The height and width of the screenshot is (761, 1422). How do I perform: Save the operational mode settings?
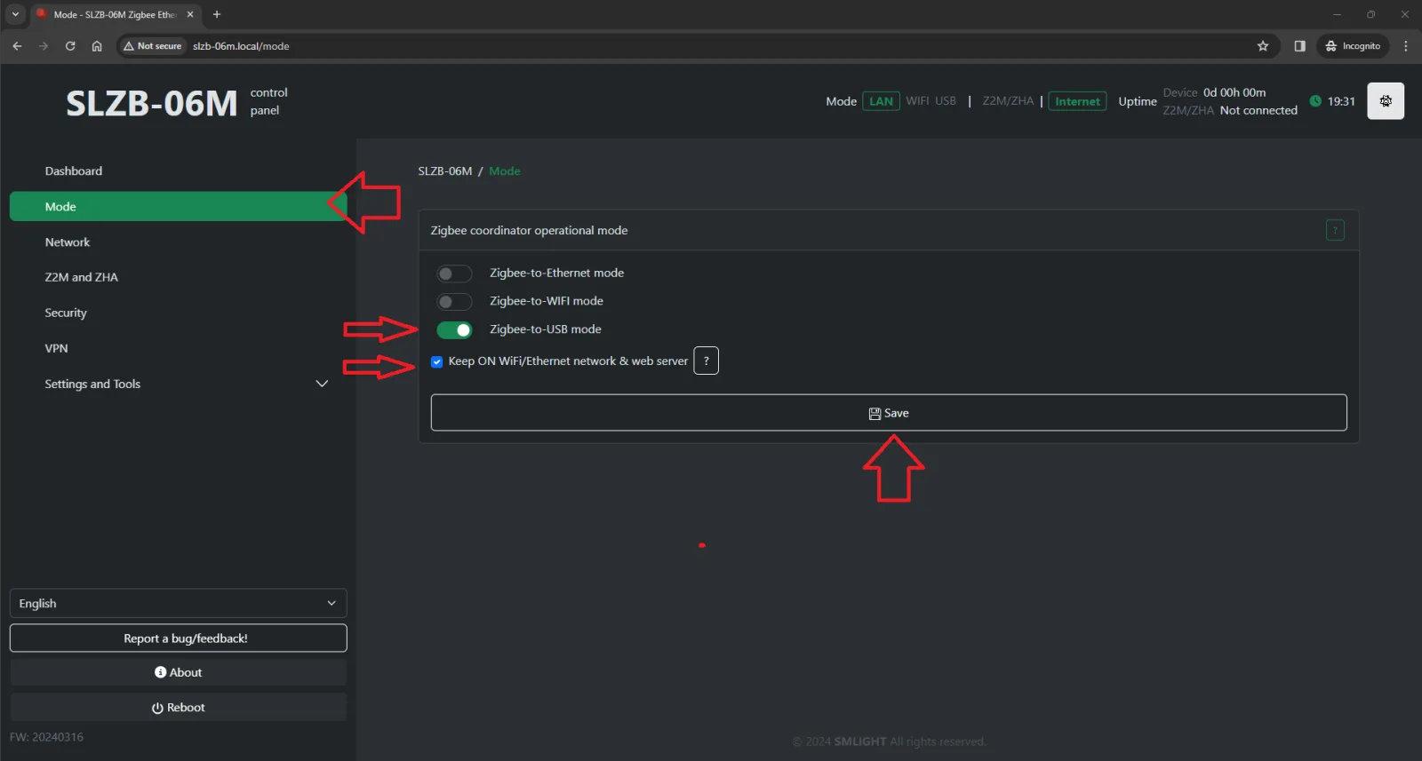(x=888, y=413)
